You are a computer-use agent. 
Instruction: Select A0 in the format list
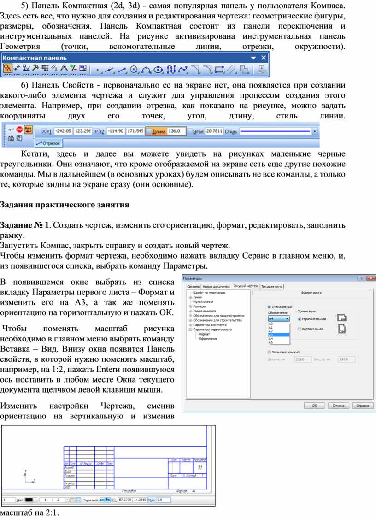coord(279,324)
